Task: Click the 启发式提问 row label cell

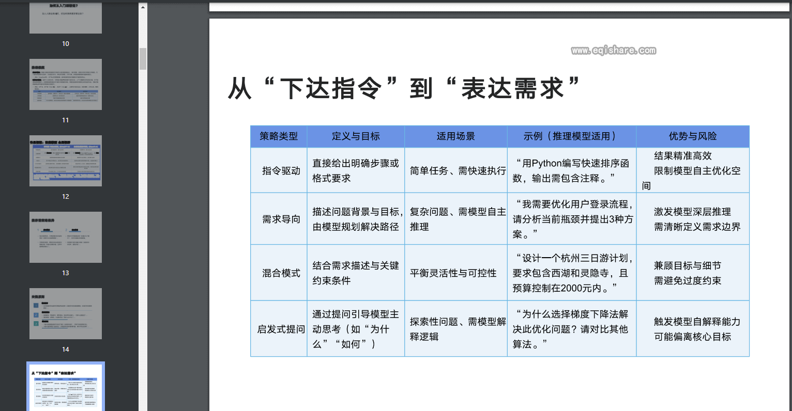Action: [281, 329]
